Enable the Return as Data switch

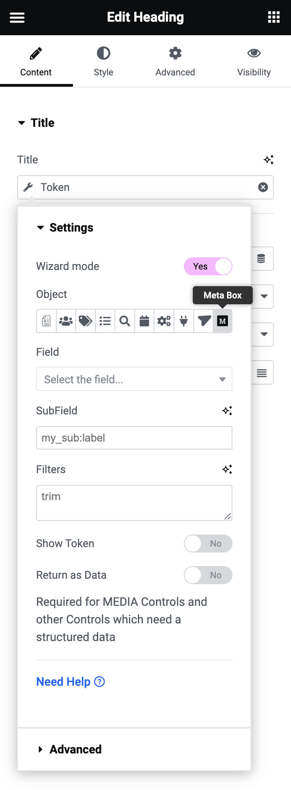208,575
